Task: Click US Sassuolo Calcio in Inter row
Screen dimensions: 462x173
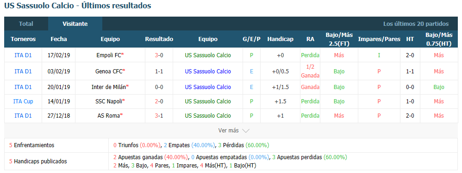Action: coord(208,87)
